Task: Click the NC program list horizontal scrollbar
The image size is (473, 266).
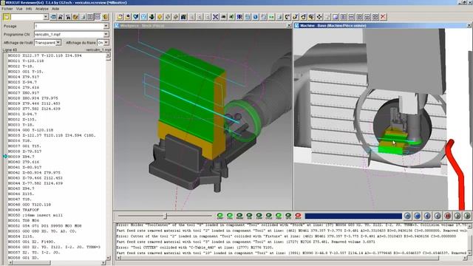Action: (56, 263)
